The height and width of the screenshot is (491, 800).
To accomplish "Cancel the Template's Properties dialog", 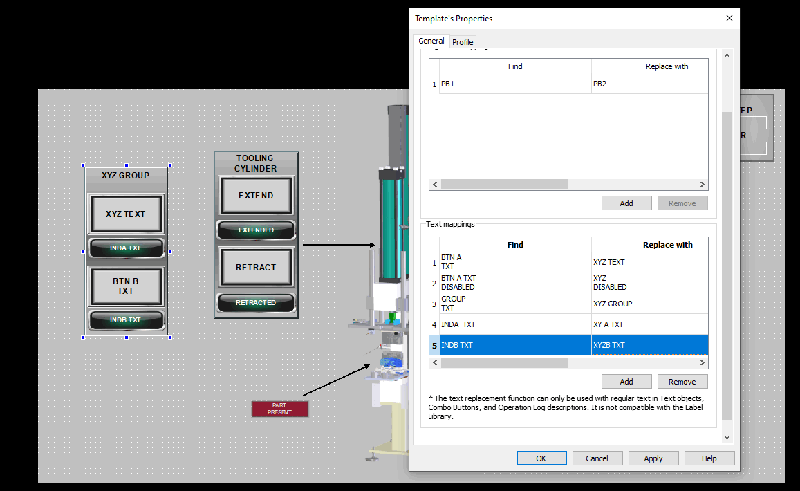I will point(597,458).
